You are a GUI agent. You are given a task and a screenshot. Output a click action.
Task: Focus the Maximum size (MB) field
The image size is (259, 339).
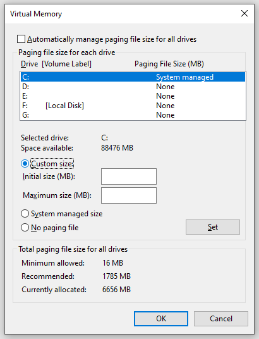(x=129, y=195)
